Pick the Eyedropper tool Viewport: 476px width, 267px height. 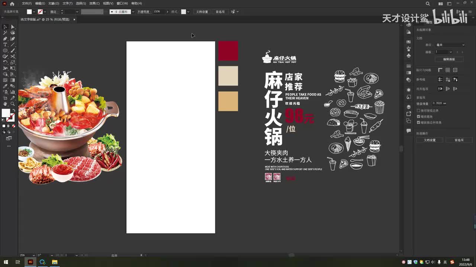click(5, 86)
